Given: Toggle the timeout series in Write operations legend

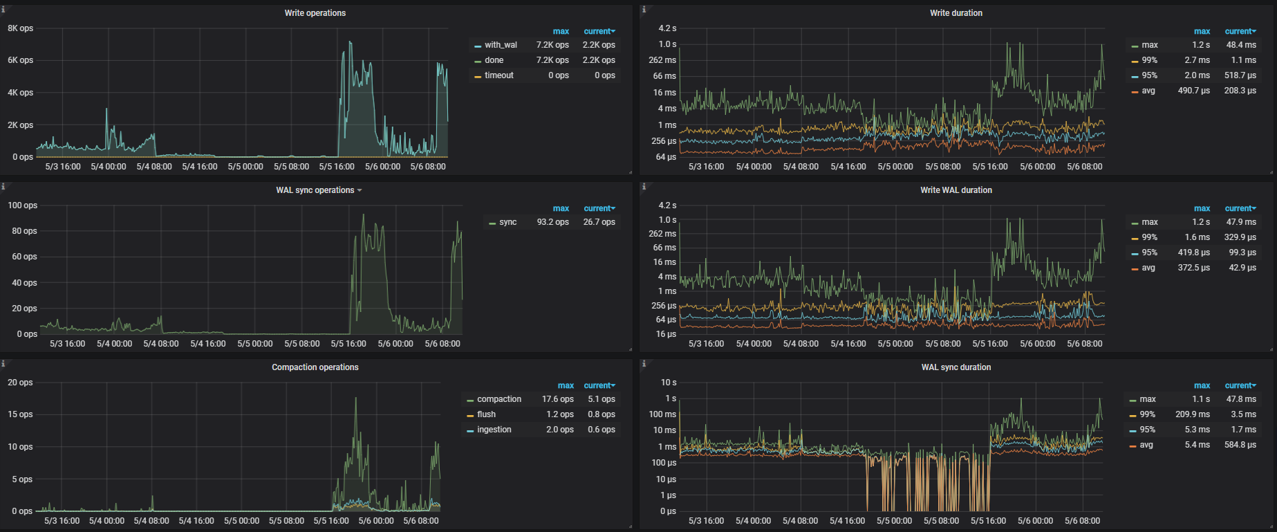Looking at the screenshot, I should (498, 75).
